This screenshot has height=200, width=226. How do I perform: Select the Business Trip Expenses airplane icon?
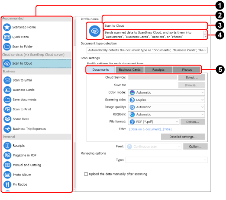[7, 129]
